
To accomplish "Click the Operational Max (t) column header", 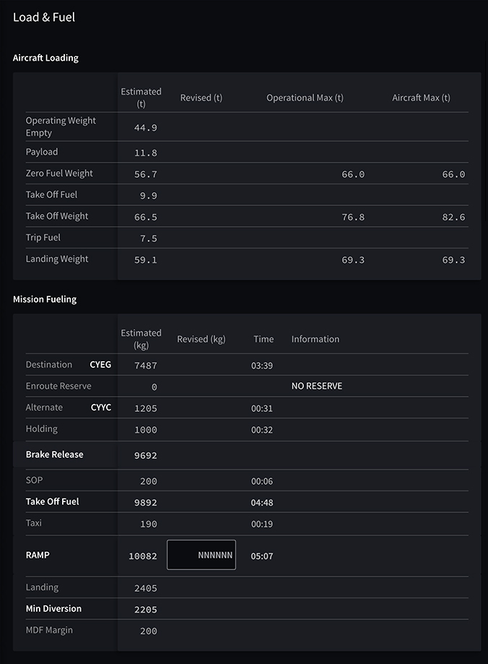I will point(305,98).
